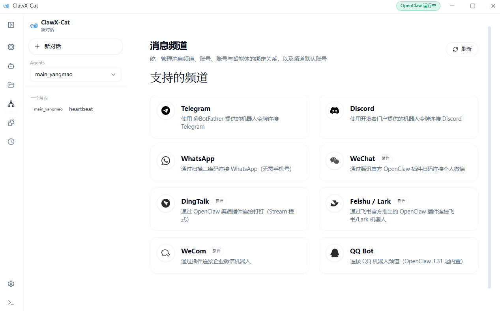Open the terminal console icon in the sidebar
The height and width of the screenshot is (311, 500).
(11, 302)
